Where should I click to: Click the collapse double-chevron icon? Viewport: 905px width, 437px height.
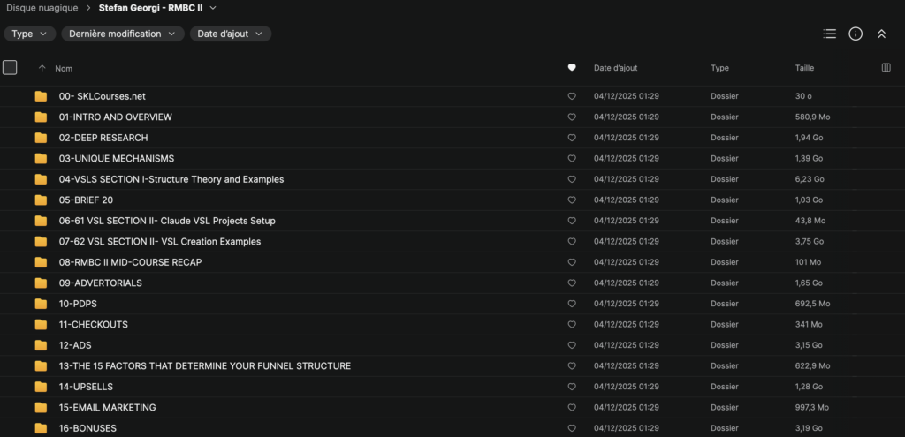881,34
